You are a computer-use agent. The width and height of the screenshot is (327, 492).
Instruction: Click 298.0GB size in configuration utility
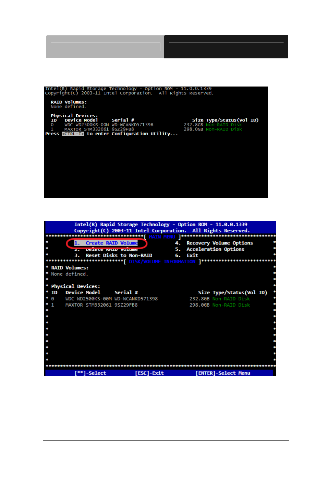[x=199, y=305]
